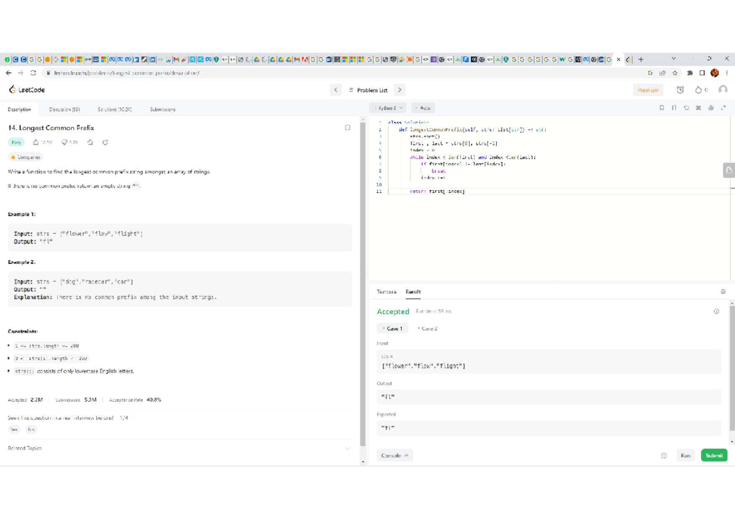Star the problem as favorite
This screenshot has width=735, height=519.
pos(90,143)
